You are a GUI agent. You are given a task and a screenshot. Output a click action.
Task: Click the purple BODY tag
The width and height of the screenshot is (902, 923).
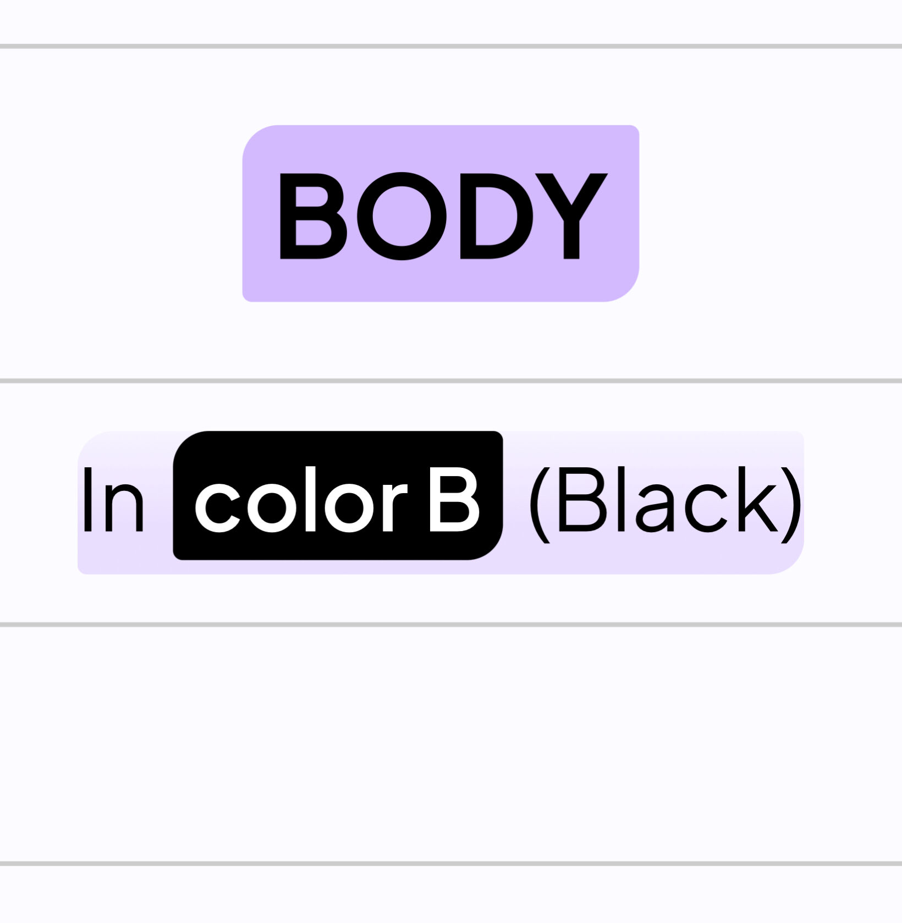pyautogui.click(x=441, y=213)
